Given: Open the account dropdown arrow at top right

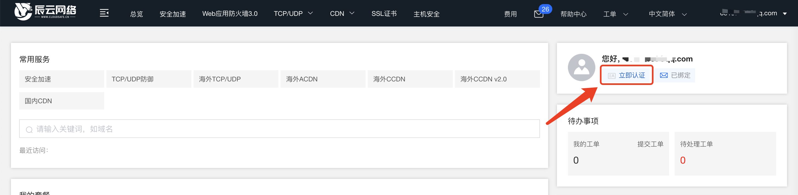Looking at the screenshot, I should tap(785, 14).
